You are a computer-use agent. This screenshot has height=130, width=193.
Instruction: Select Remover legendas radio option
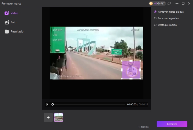coord(155,18)
